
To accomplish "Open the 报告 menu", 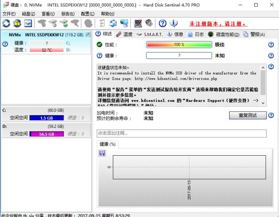I will [67, 14].
